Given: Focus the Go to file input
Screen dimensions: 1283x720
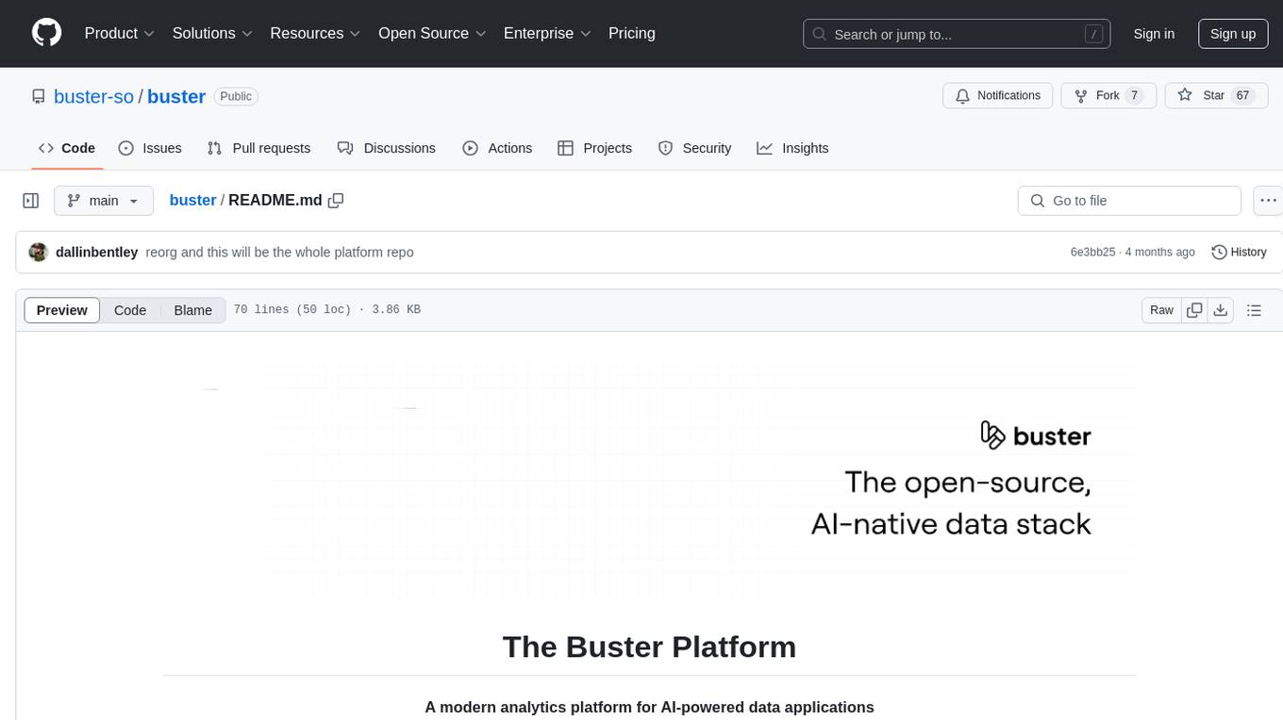Looking at the screenshot, I should tap(1129, 201).
